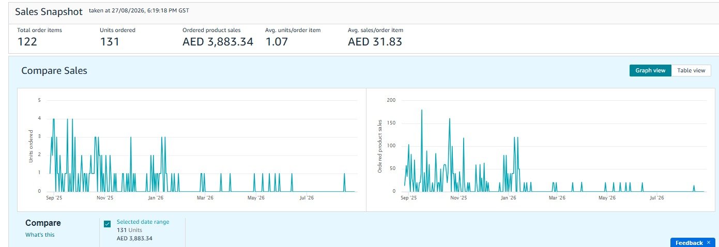Viewport: 719px width, 247px height.
Task: Click AED 3,883.34 in compare summary
Action: [x=134, y=238]
